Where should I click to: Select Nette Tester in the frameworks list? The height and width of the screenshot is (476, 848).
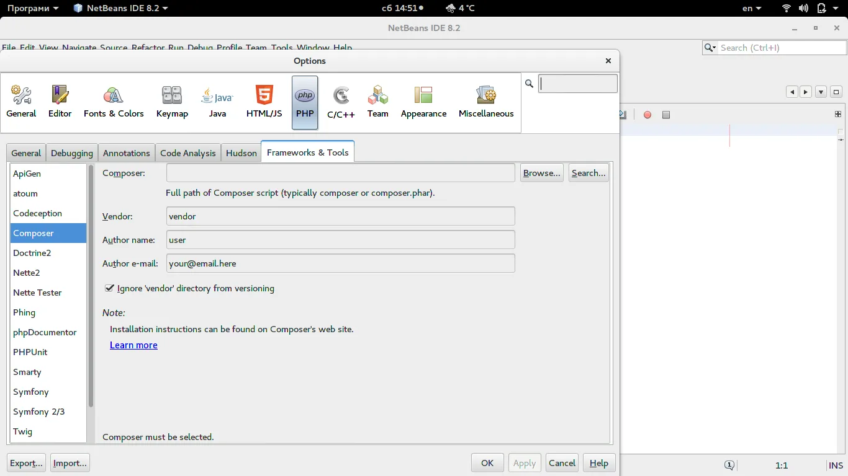point(48,293)
